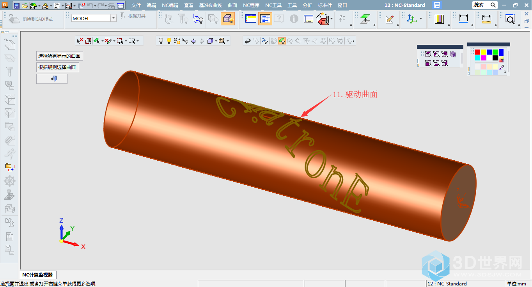Open the NC编辑 menu
This screenshot has width=532, height=287.
[170, 5]
